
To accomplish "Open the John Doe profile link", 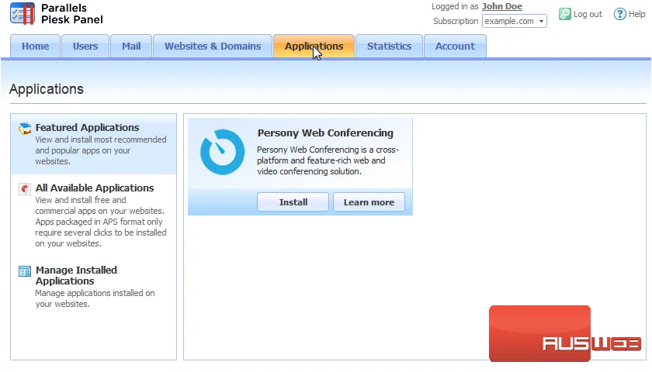I will click(x=502, y=6).
